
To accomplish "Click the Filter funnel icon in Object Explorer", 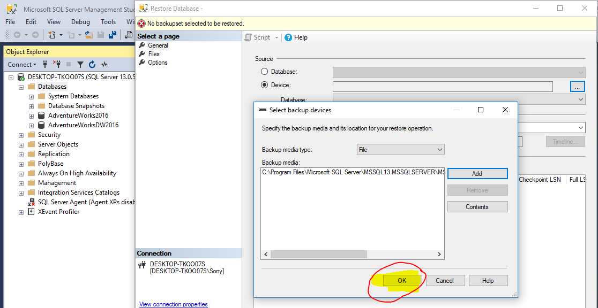I will (80, 64).
